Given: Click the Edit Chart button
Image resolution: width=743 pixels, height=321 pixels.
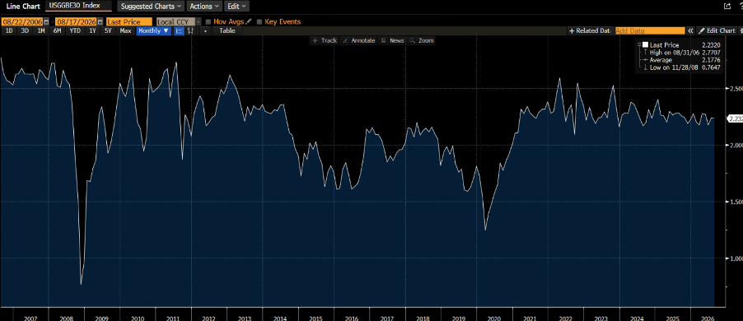Looking at the screenshot, I should (x=717, y=30).
